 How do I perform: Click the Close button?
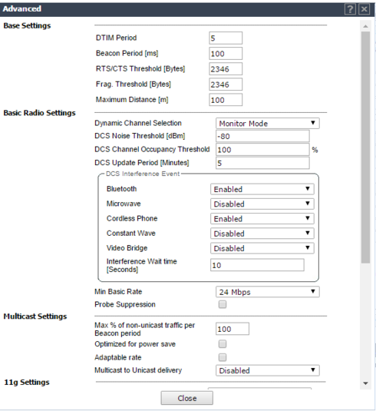pos(186,398)
